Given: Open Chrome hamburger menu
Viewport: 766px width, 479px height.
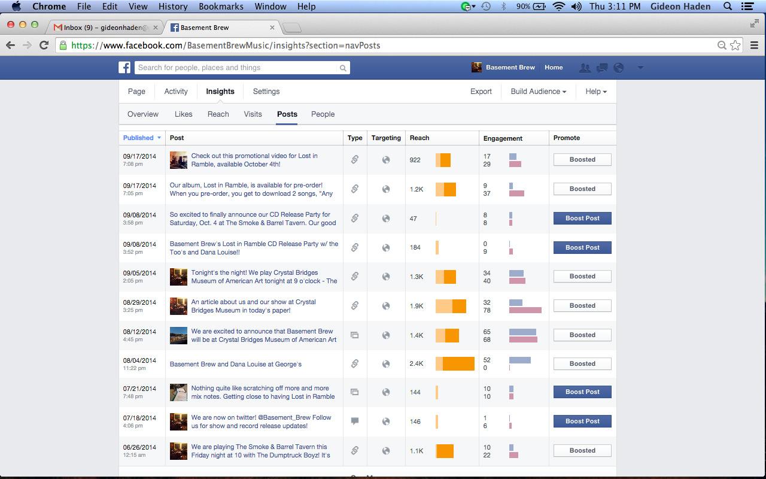Looking at the screenshot, I should tap(754, 46).
